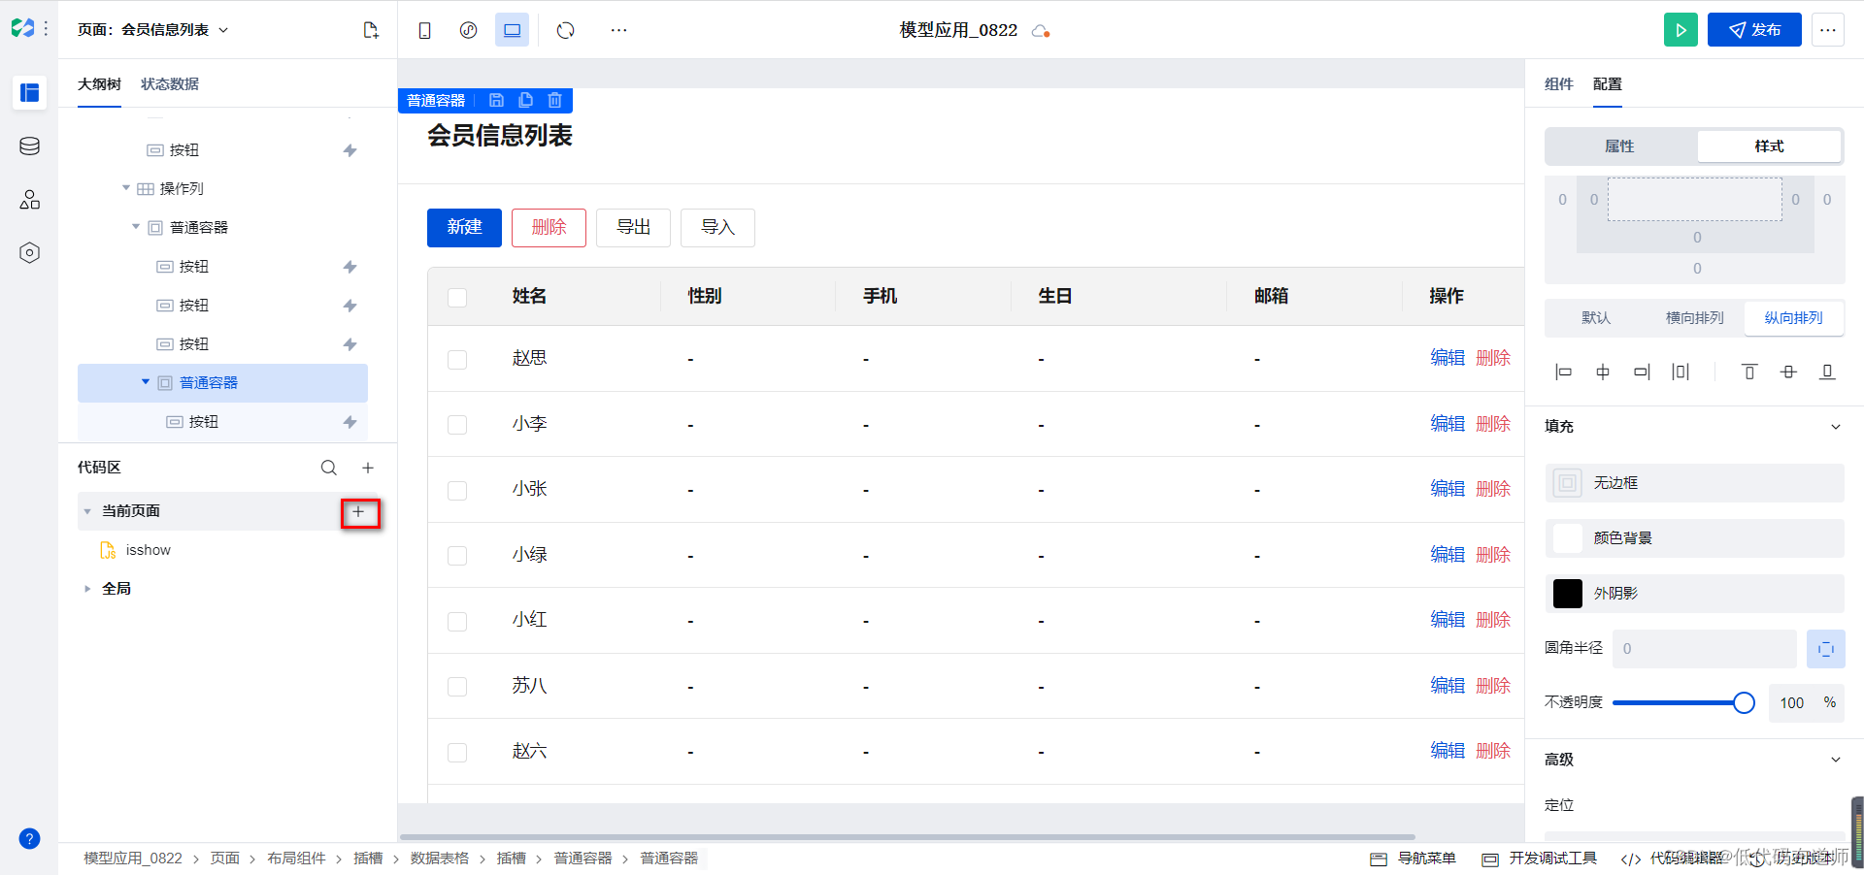Switch to desktop device preview
Image resolution: width=1864 pixels, height=875 pixels.
pyautogui.click(x=512, y=30)
